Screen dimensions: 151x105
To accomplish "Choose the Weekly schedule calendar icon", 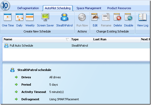I will coord(30,17).
